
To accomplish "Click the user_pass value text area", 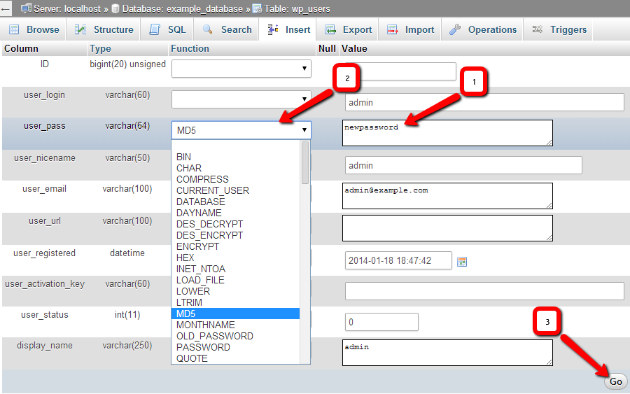I will pyautogui.click(x=447, y=133).
